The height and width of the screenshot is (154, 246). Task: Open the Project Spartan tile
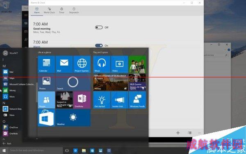point(82,64)
